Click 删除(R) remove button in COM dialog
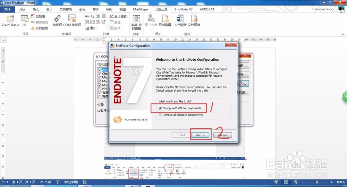The image size is (347, 187). pyautogui.click(x=243, y=92)
